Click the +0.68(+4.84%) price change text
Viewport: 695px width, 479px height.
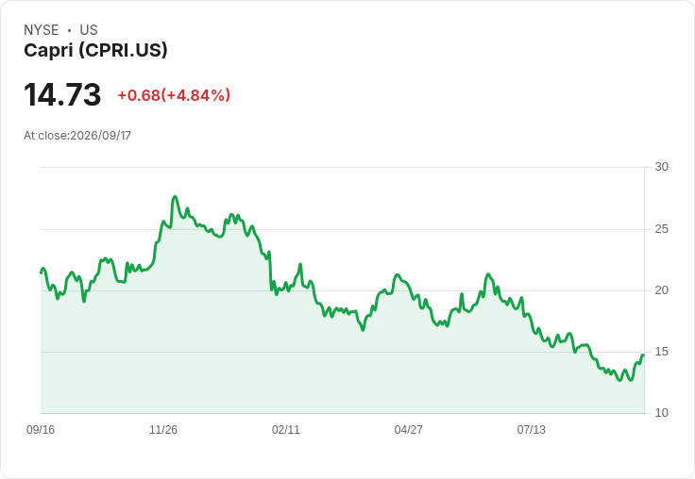[x=174, y=95]
